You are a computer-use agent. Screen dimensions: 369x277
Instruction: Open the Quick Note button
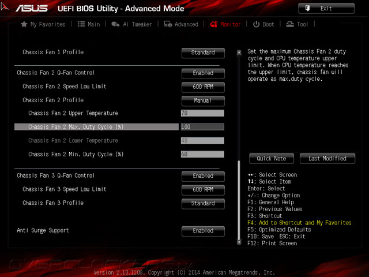(x=272, y=159)
